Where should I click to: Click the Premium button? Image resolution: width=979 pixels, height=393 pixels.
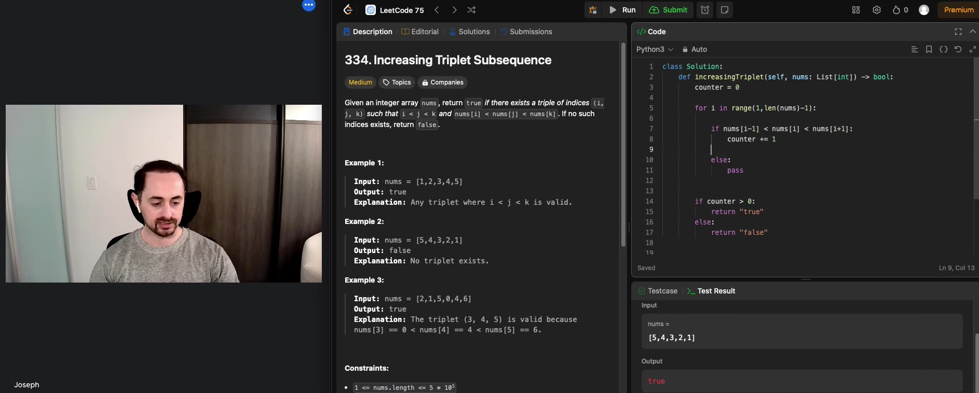[958, 10]
